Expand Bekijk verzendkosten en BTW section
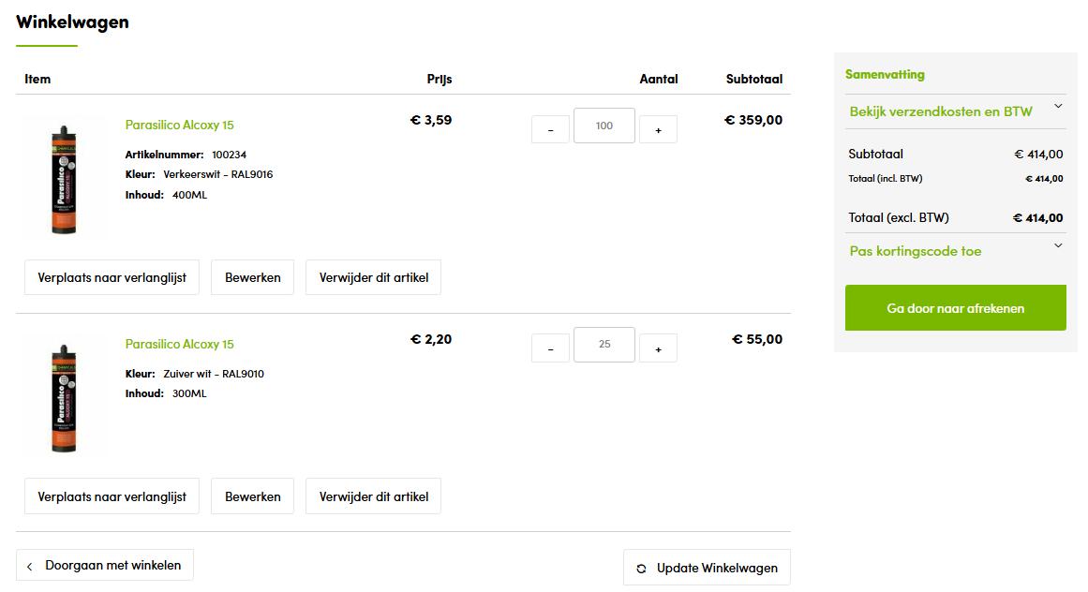Screen dimensions: 1088x592 [956, 111]
